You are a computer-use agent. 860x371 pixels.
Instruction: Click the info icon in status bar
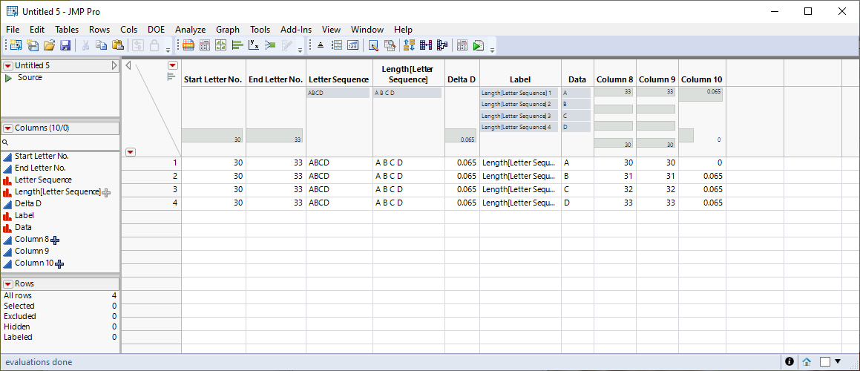(x=789, y=362)
